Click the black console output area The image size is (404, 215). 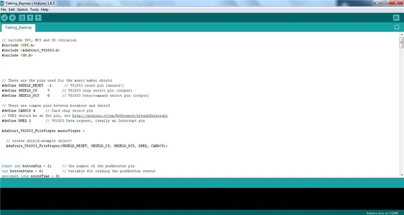click(x=202, y=199)
